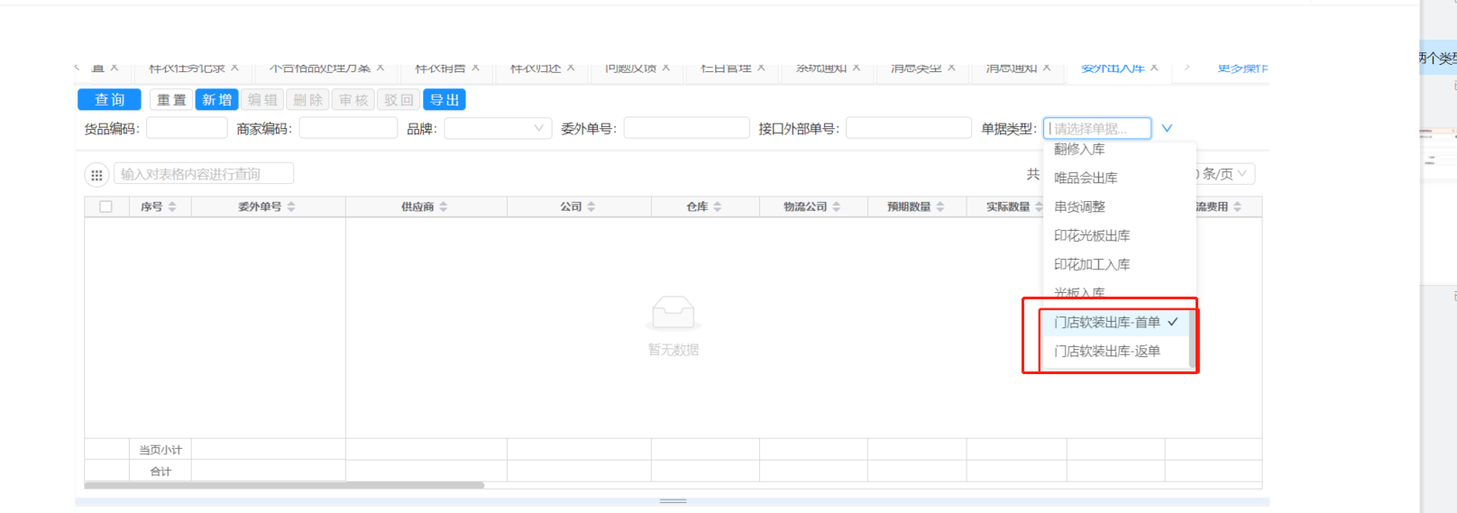Pick the 唯品会出库 document type
1457x513 pixels.
point(1086,179)
